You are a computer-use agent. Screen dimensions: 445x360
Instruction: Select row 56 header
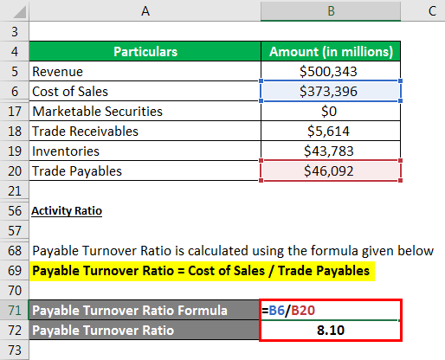[x=15, y=210]
